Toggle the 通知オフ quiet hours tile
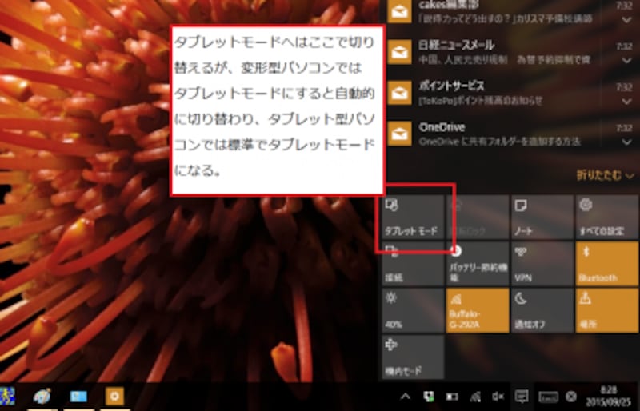The image size is (640, 411). [x=542, y=310]
